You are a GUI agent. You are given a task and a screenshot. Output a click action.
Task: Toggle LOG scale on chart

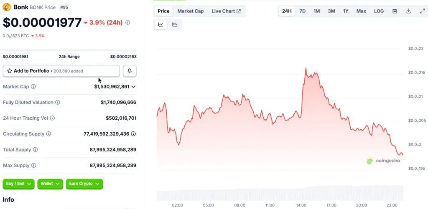379,11
